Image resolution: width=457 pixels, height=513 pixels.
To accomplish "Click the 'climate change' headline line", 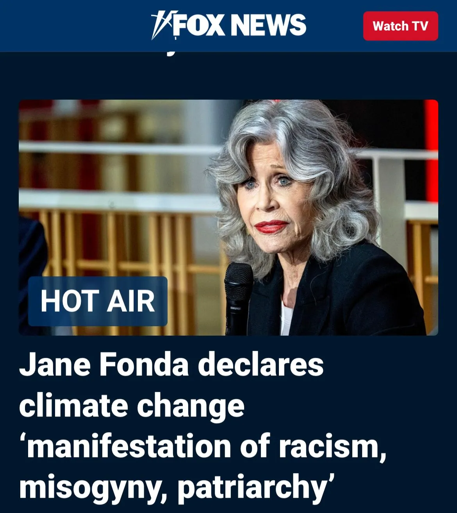I will pos(132,406).
